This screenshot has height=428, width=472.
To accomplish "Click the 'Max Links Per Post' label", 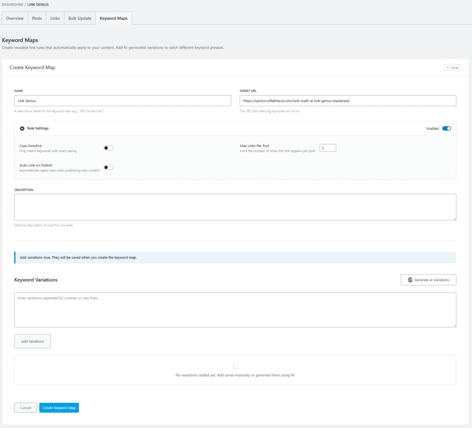I will [254, 146].
